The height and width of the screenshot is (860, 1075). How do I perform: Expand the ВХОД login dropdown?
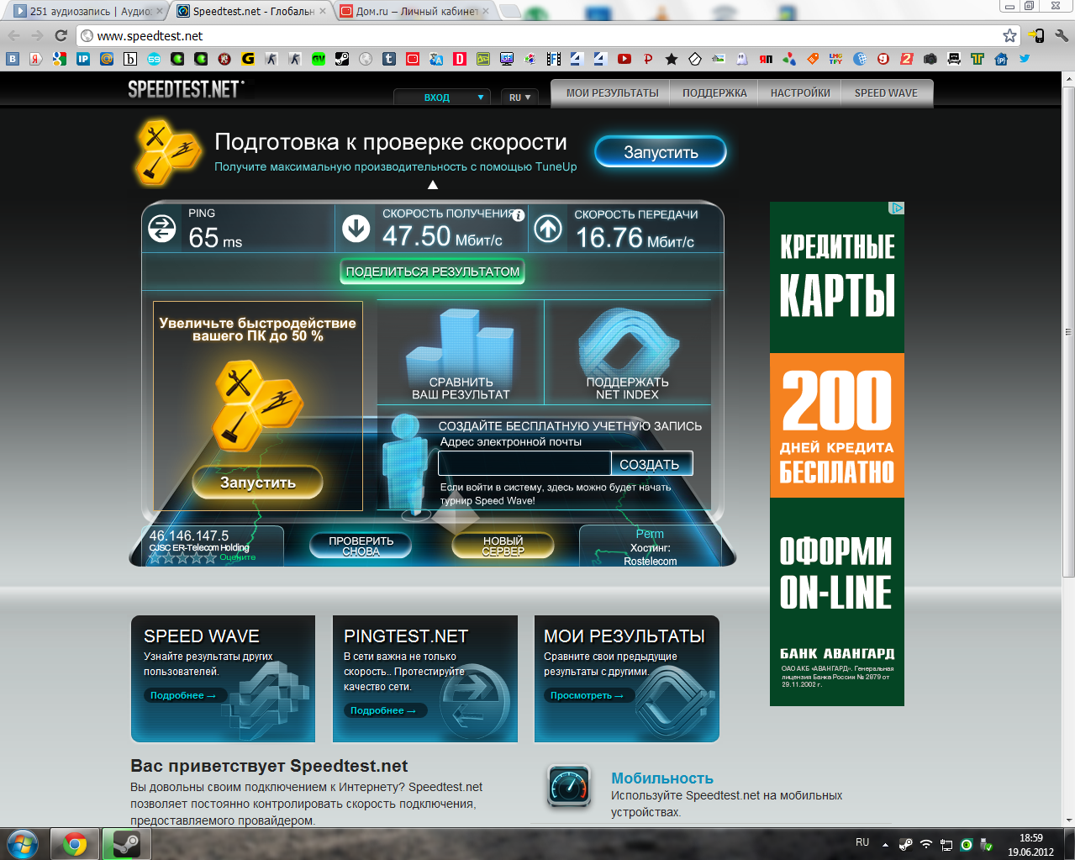point(442,98)
